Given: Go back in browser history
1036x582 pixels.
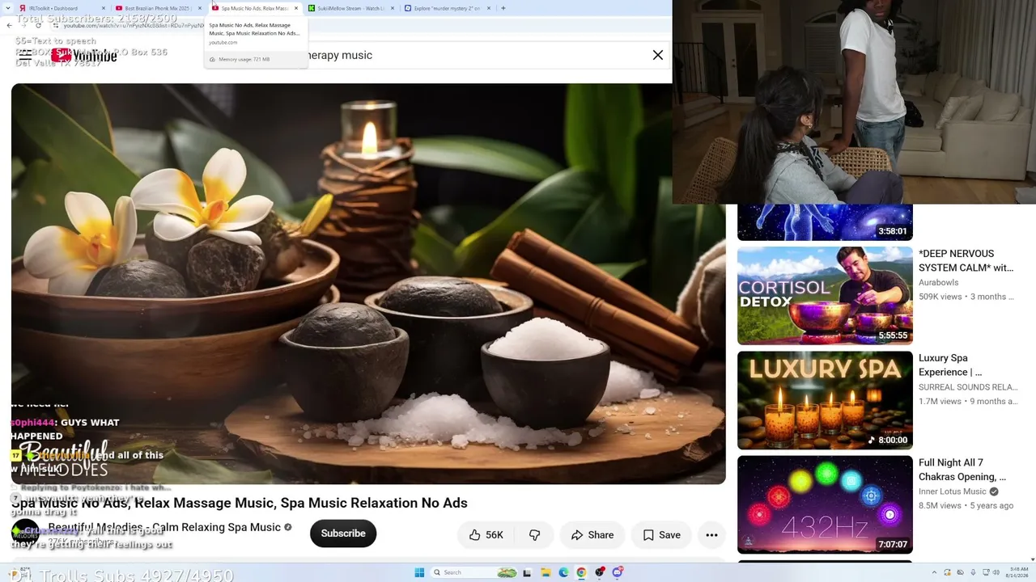Looking at the screenshot, I should click(x=9, y=25).
